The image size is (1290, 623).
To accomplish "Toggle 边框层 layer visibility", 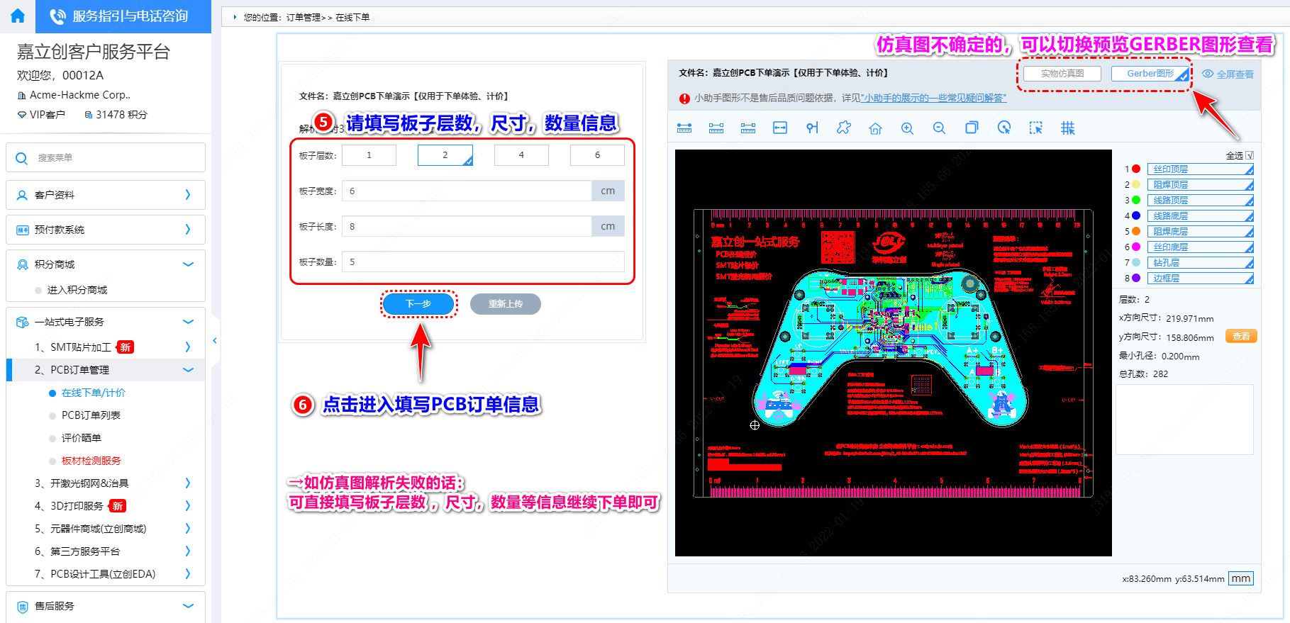I will [x=1200, y=279].
